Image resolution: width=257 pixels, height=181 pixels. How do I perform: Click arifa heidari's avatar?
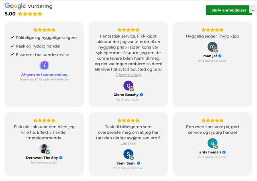click(x=212, y=143)
